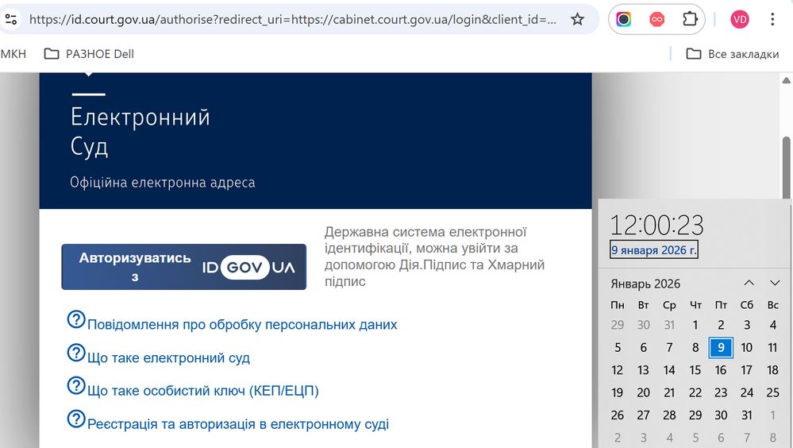This screenshot has width=793, height=448.
Task: Go to next month with down chevron
Action: click(775, 283)
